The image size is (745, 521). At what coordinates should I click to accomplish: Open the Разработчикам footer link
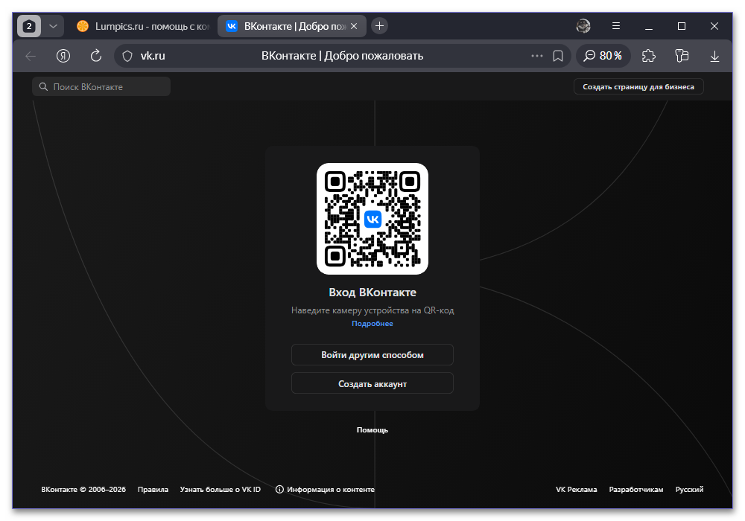click(635, 489)
